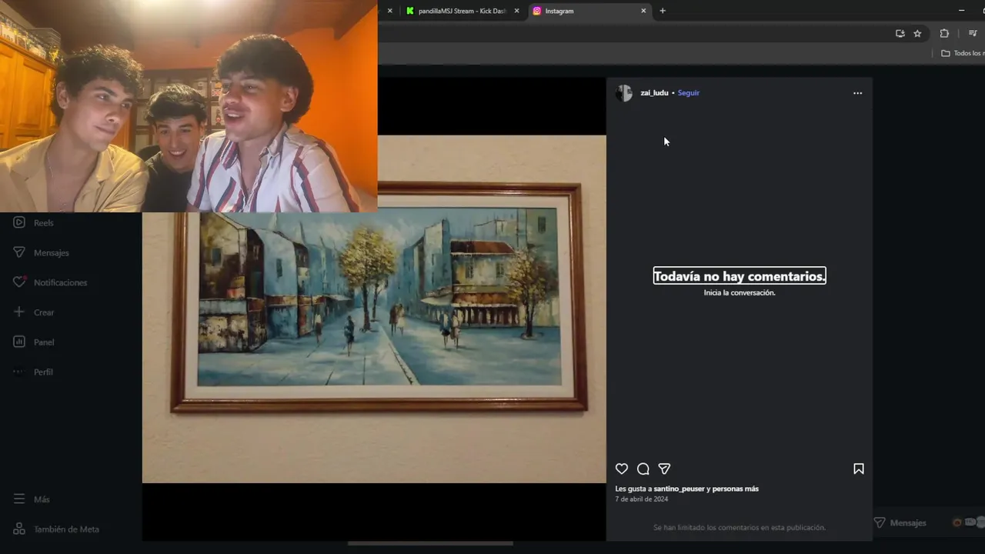The image size is (985, 554).
Task: Click 'Se han limitado los comentarios' notice
Action: pyautogui.click(x=740, y=528)
